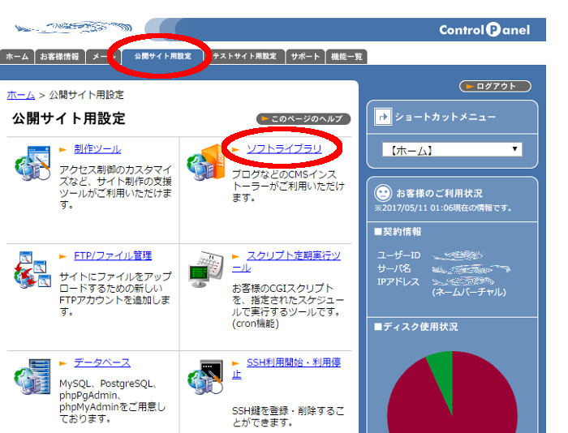Open the FTP/ファイル管理 link
Image resolution: width=568 pixels, height=433 pixels.
(112, 255)
